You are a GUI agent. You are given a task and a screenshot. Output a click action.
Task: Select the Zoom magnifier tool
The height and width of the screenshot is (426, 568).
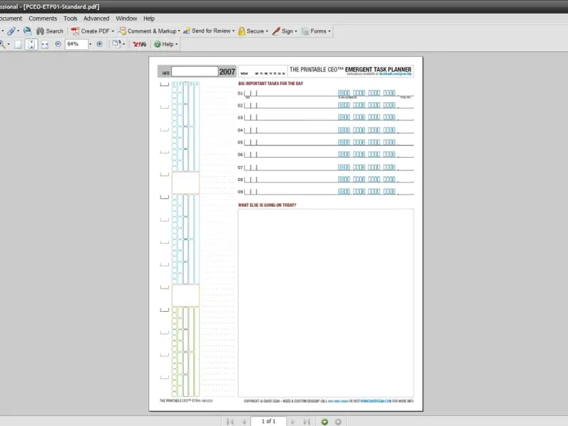pos(3,44)
